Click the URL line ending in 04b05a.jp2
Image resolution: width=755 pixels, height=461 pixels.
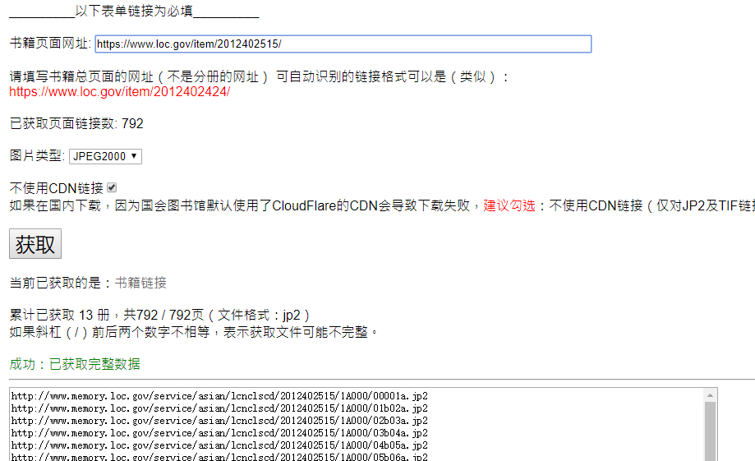[219, 445]
